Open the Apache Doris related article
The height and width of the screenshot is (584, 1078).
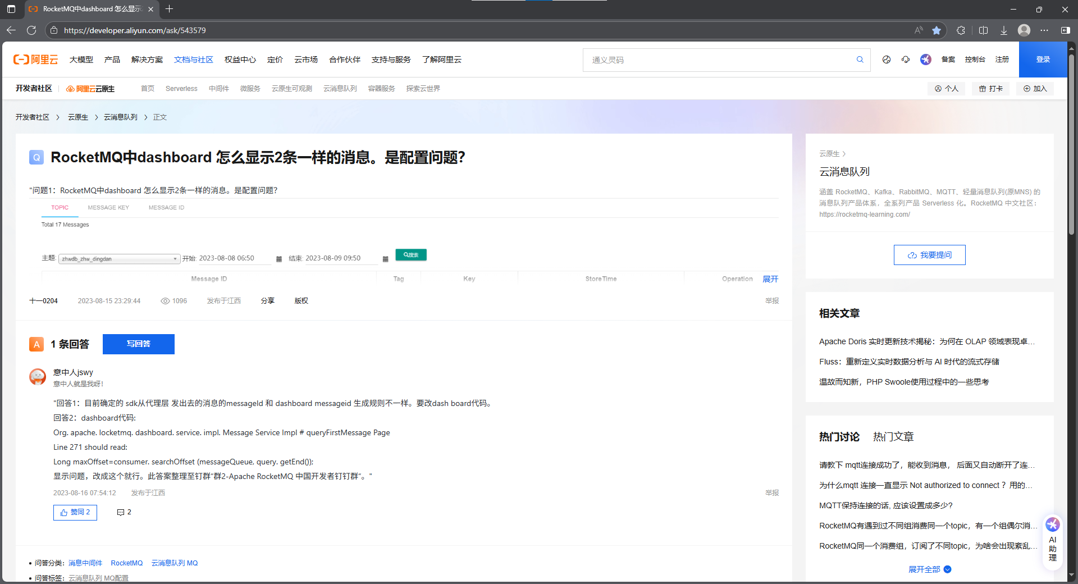(927, 341)
